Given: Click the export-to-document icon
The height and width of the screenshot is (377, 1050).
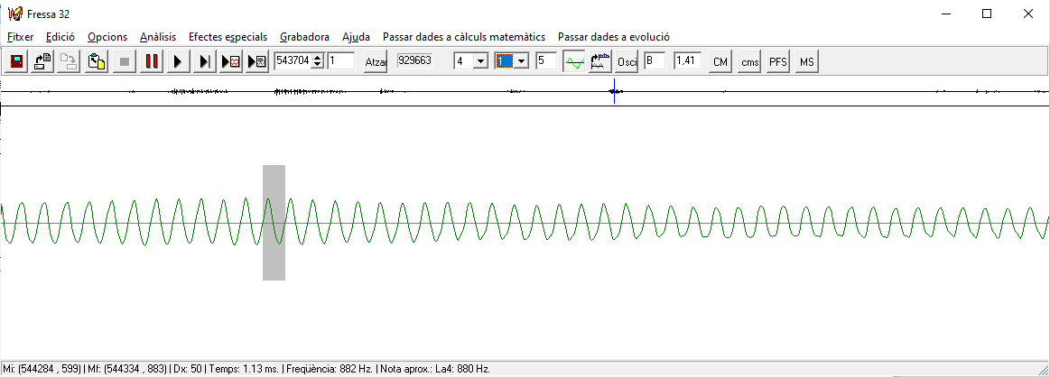Looking at the screenshot, I should (42, 61).
